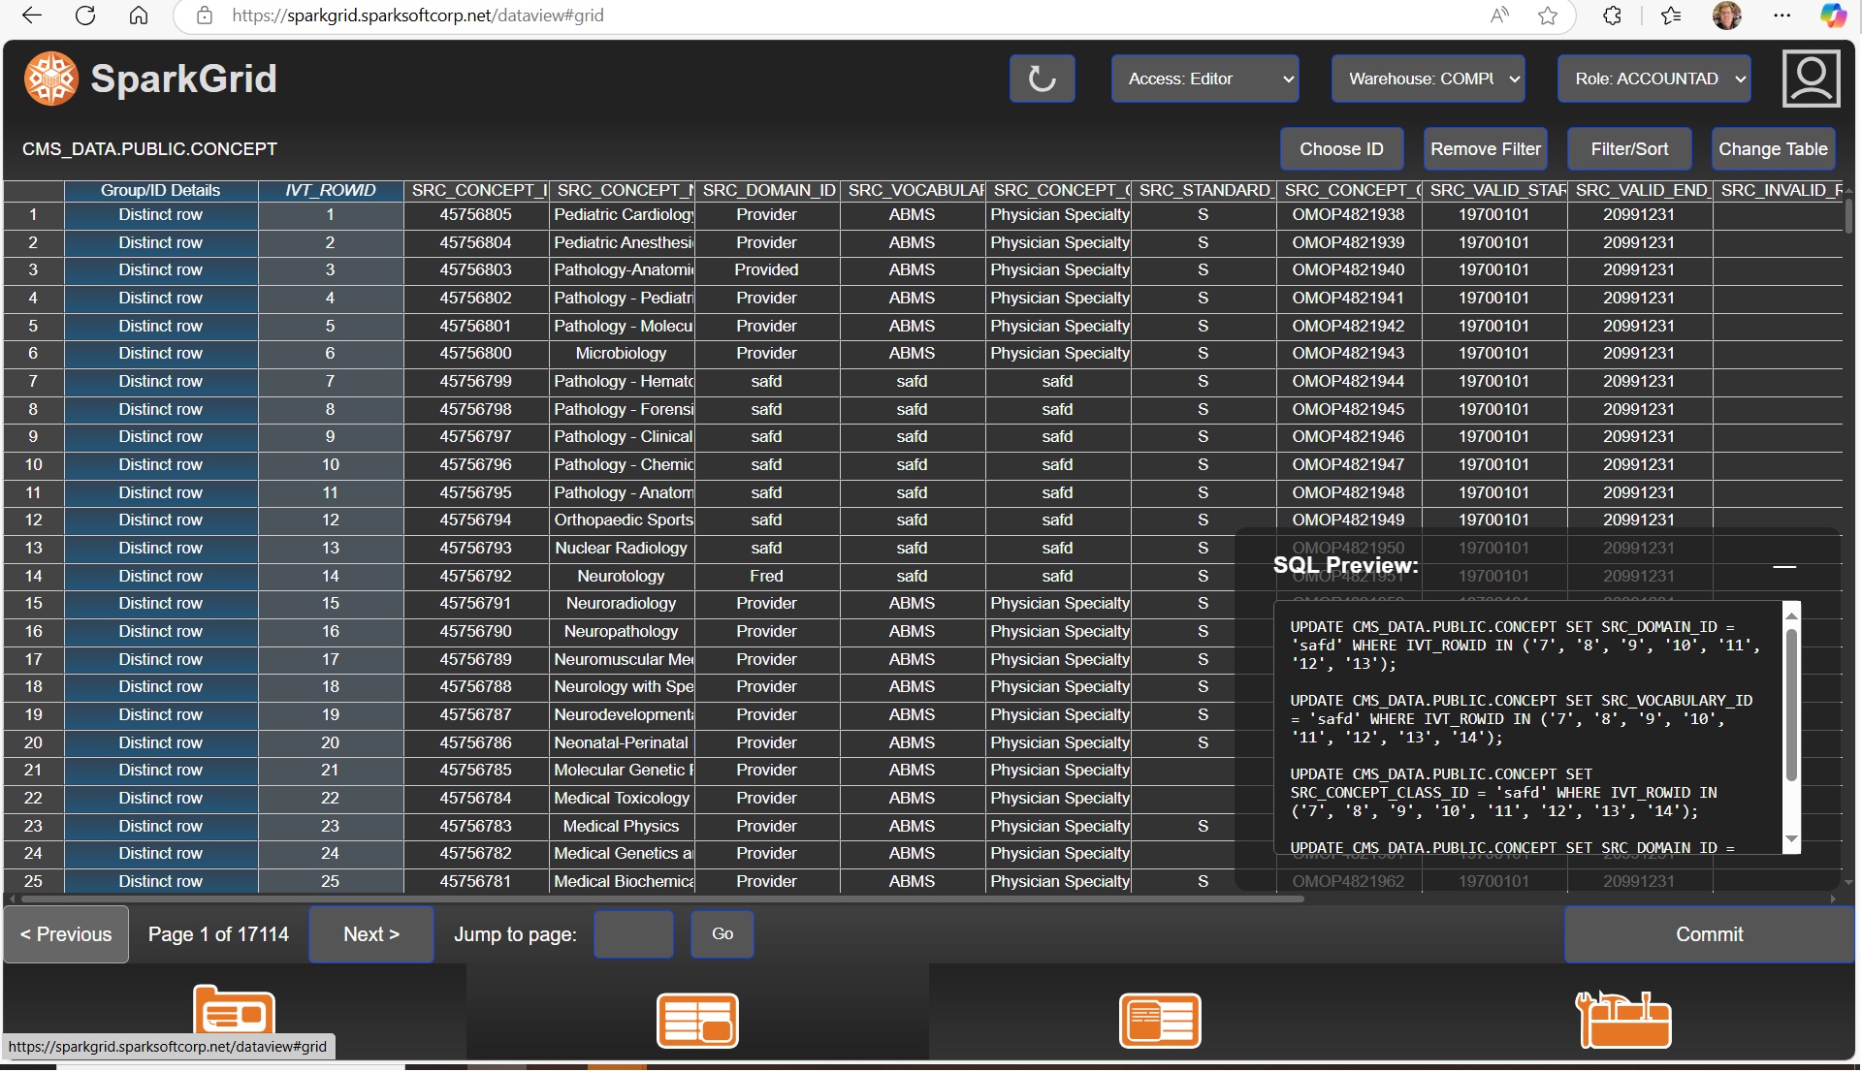Click the Group/ID Details column header

point(160,190)
